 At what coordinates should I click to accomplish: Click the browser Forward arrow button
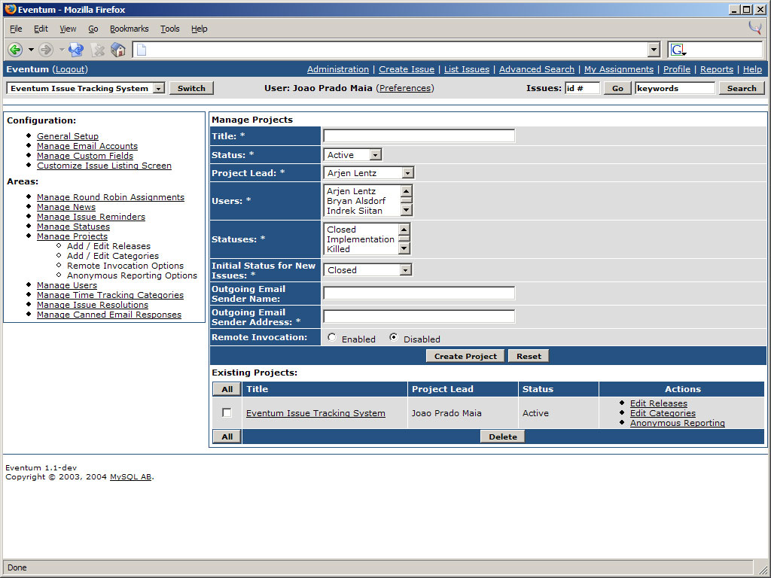[x=46, y=50]
